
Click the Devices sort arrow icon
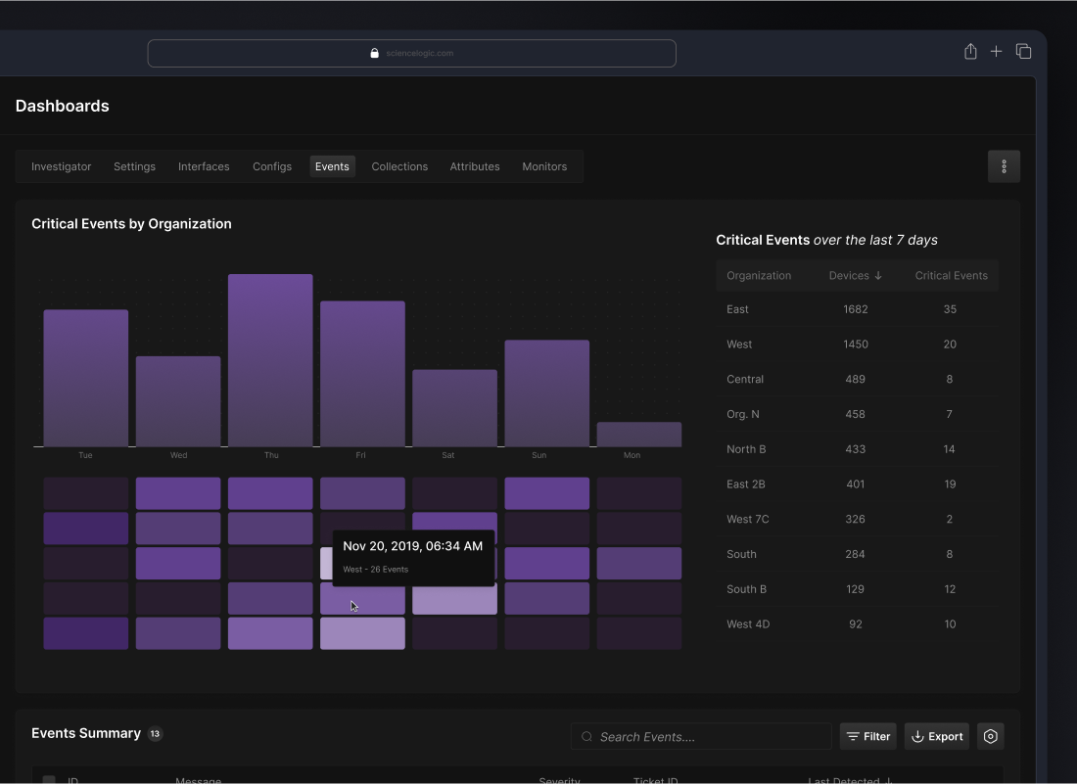pyautogui.click(x=878, y=276)
